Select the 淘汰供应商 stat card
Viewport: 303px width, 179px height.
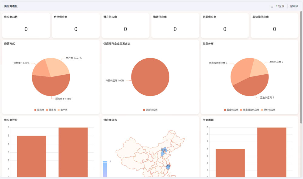click(175, 25)
